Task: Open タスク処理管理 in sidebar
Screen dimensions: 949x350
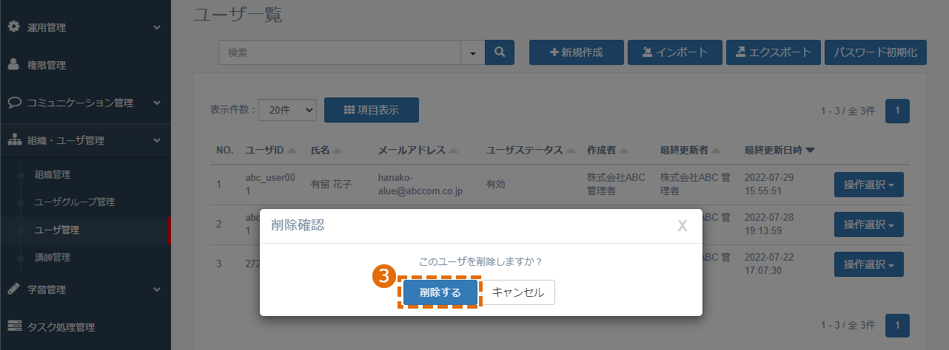Action: [85, 327]
